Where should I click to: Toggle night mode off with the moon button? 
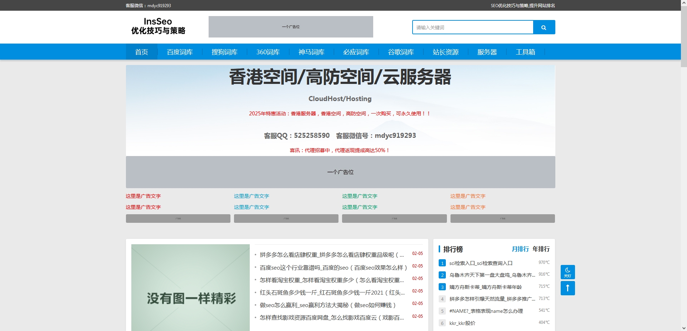click(x=567, y=272)
